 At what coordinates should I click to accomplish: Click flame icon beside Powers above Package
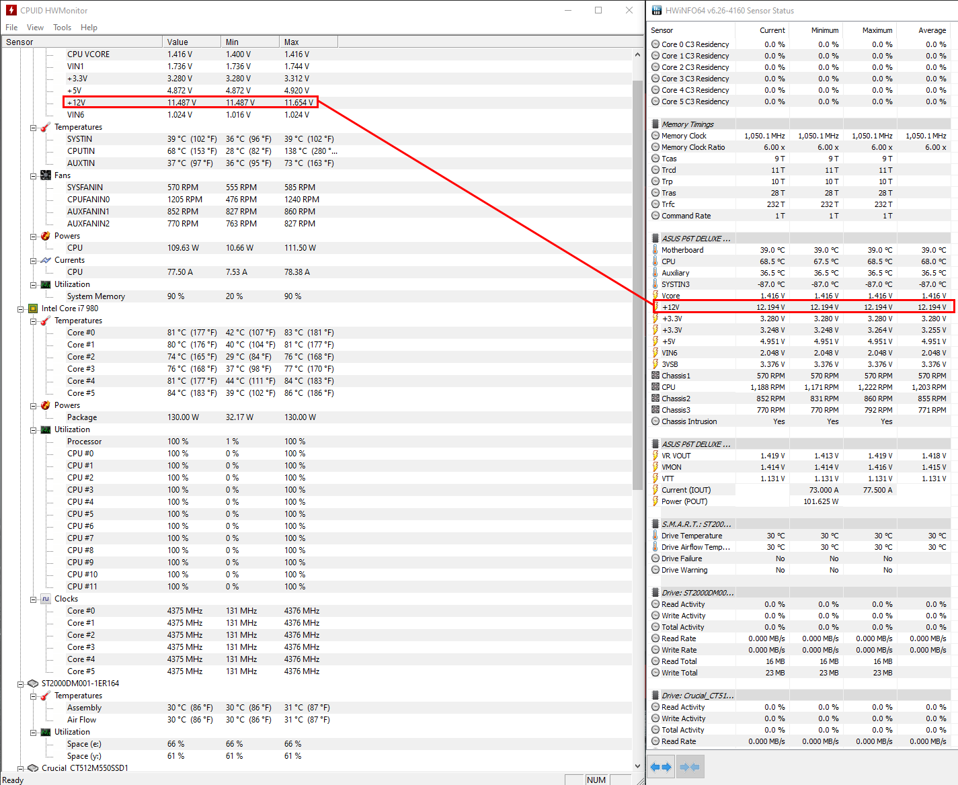46,405
